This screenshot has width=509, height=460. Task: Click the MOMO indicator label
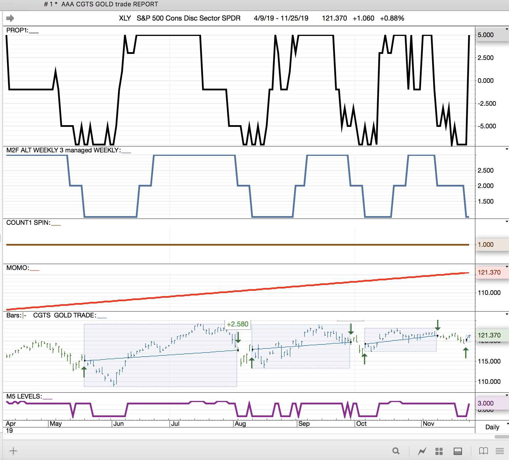coord(18,268)
